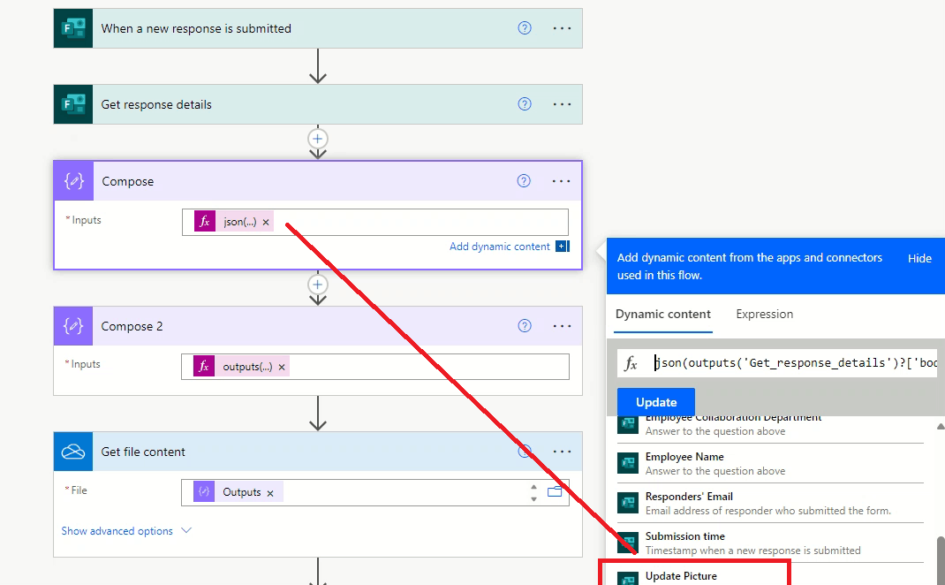The height and width of the screenshot is (585, 945).
Task: Open the ellipsis menu on the Compose card
Action: [562, 180]
